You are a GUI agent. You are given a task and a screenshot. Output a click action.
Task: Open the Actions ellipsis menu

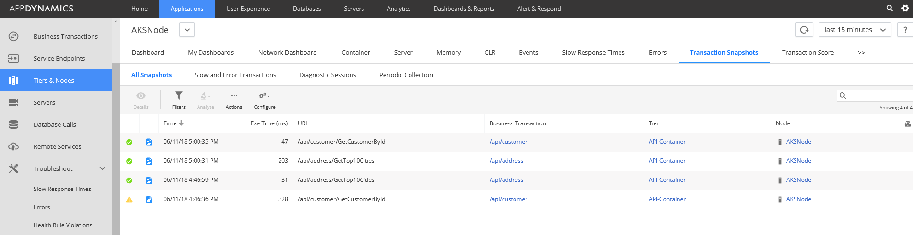coord(234,100)
